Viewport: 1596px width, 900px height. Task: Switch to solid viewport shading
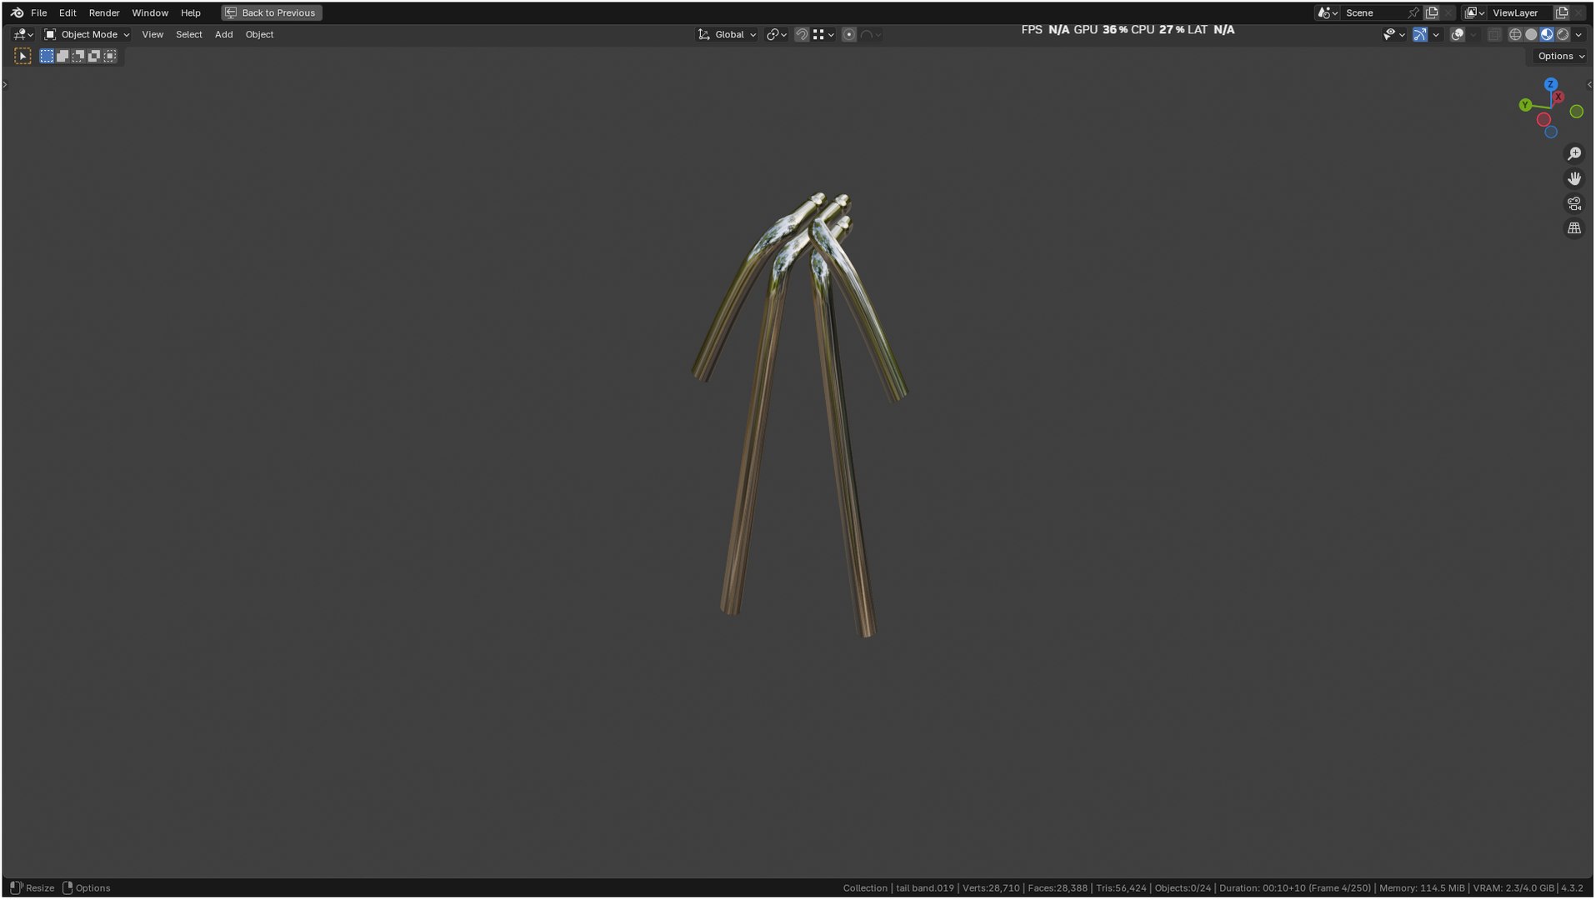pyautogui.click(x=1531, y=34)
